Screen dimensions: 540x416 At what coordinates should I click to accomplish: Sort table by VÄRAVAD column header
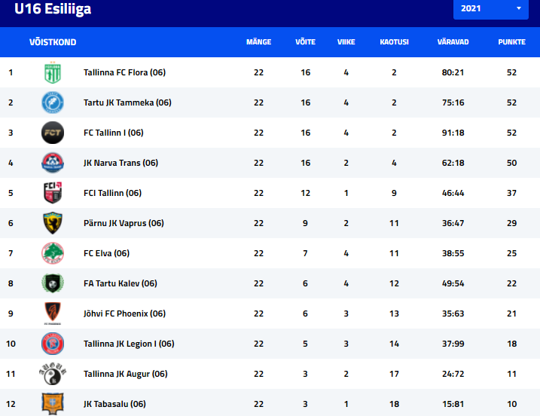point(453,42)
